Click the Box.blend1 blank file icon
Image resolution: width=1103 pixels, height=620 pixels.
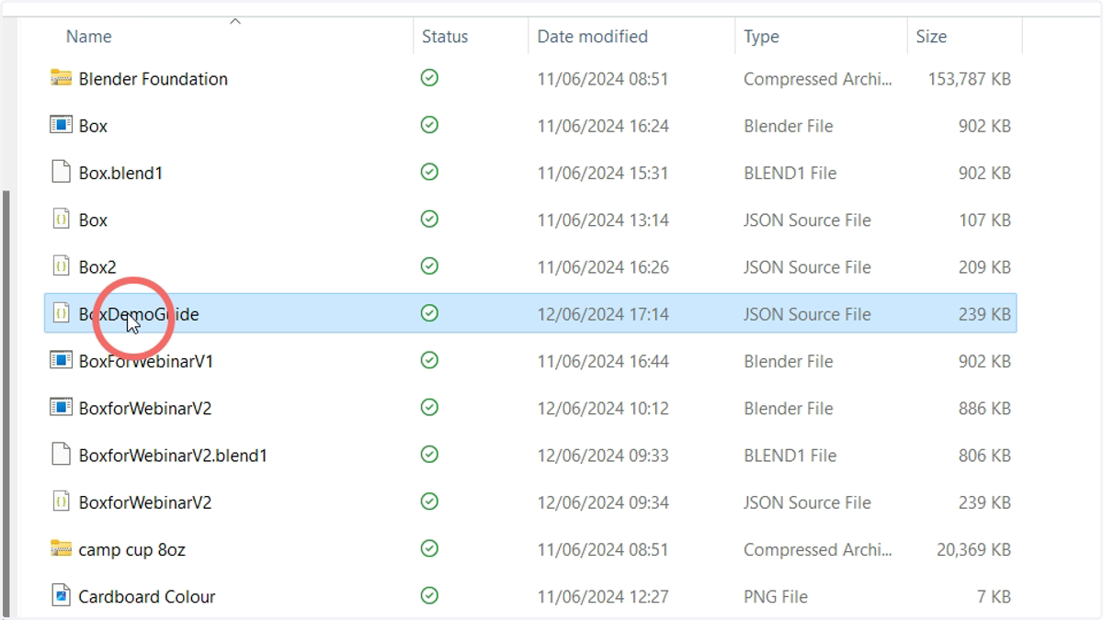[61, 172]
